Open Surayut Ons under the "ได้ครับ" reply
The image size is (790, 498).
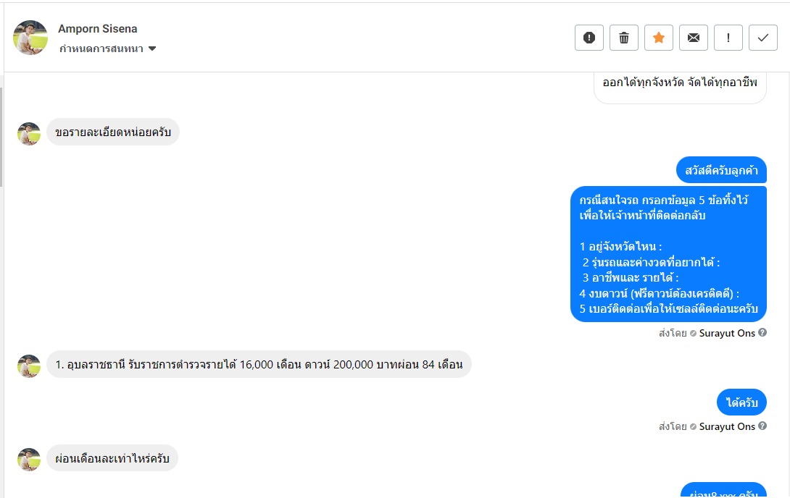click(727, 426)
